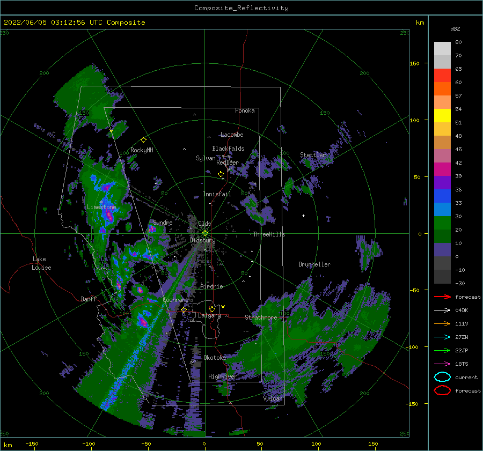Click the radar center diamond at Olds
This screenshot has width=483, height=451.
pos(205,233)
